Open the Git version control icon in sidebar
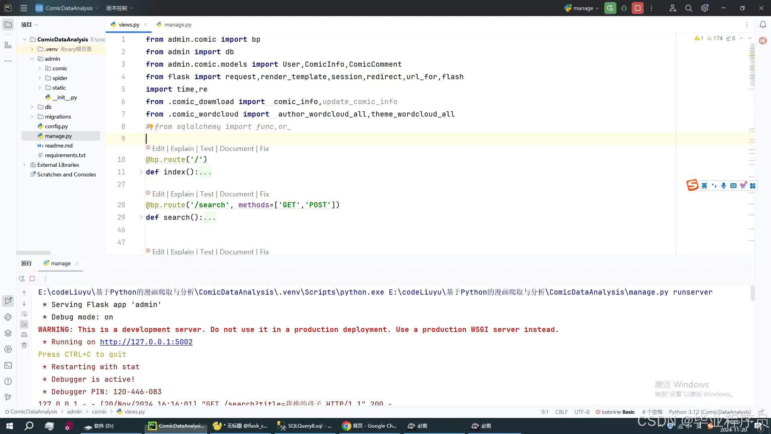 (8, 397)
